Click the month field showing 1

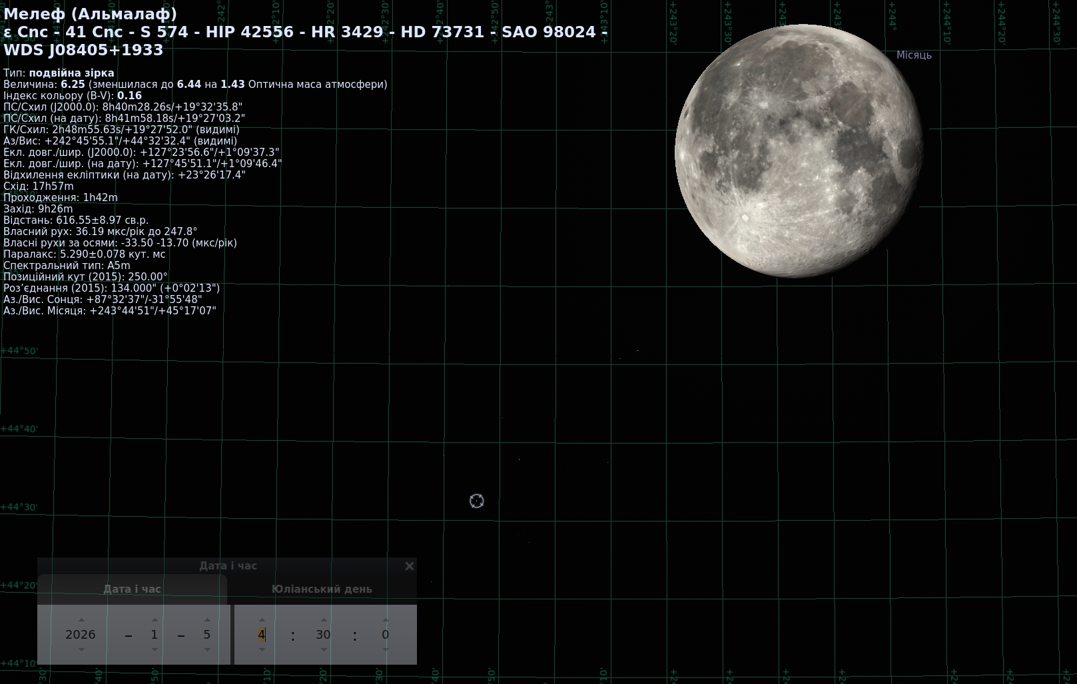tap(155, 635)
